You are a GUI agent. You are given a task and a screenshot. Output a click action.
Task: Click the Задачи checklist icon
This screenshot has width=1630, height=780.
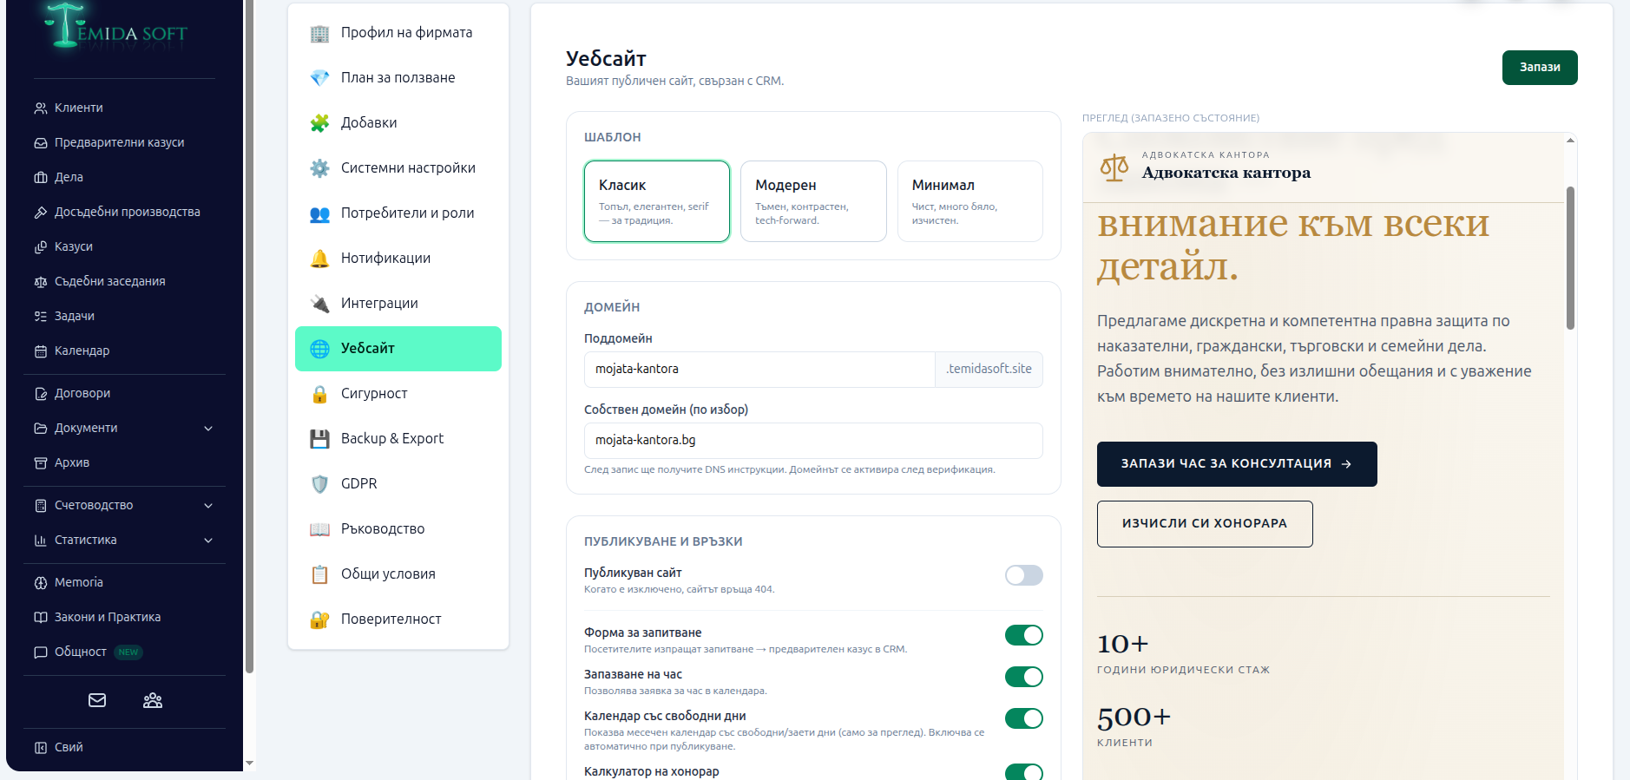(41, 317)
